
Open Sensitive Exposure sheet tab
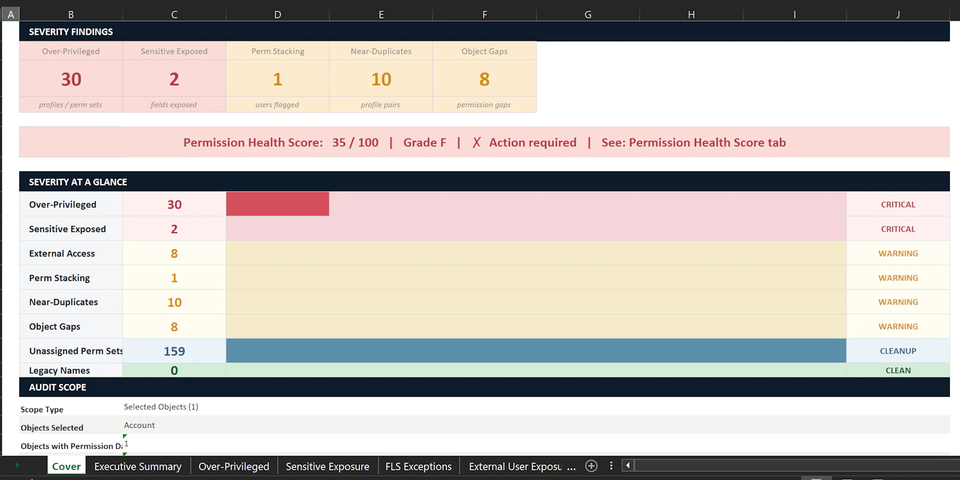click(x=328, y=466)
